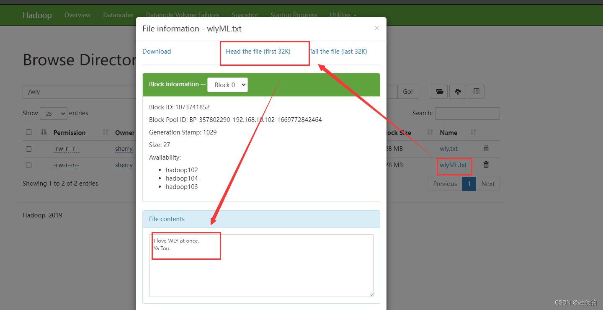Screen dimensions: 603x310
Task: Expand the Utilities menu
Action: click(343, 15)
